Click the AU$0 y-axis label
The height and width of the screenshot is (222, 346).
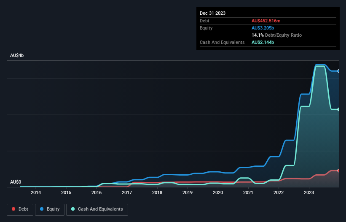tap(16, 182)
